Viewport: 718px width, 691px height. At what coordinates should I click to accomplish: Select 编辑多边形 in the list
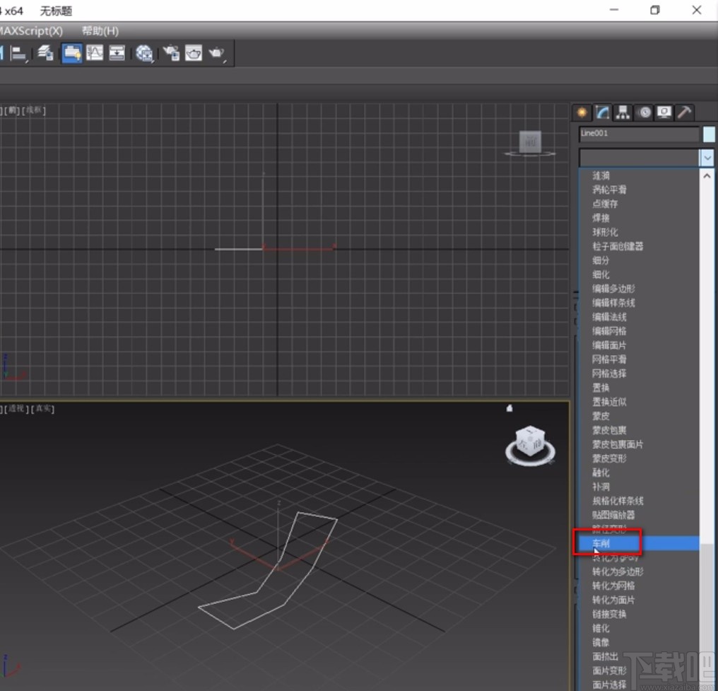pyautogui.click(x=612, y=289)
